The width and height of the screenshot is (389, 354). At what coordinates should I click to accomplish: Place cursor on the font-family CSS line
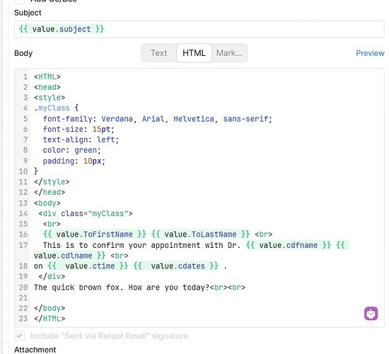point(157,119)
